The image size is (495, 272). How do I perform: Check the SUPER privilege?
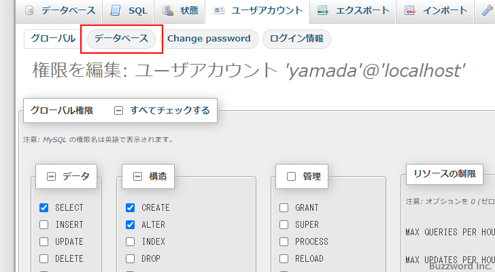click(x=284, y=224)
